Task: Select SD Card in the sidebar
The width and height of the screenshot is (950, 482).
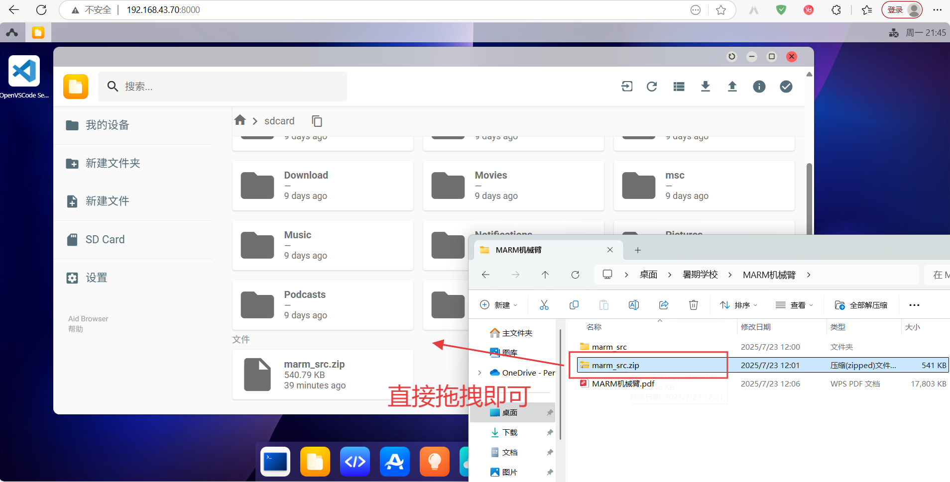Action: click(x=105, y=240)
